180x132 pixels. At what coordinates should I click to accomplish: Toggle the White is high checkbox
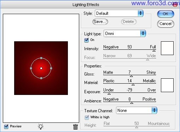[x=87, y=117]
